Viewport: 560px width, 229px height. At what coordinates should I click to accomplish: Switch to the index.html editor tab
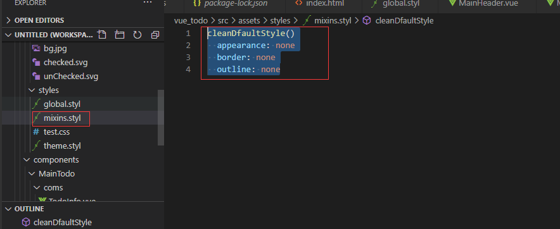point(319,4)
